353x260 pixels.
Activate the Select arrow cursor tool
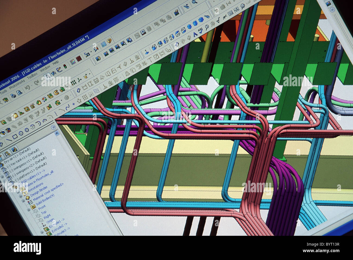coord(48,76)
